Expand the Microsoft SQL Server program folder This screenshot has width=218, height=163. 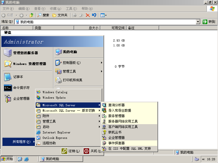[x=68, y=105]
